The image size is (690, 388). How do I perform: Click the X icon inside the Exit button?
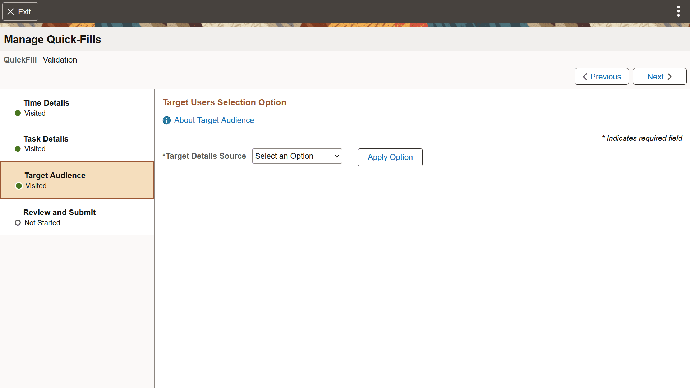[x=10, y=11]
